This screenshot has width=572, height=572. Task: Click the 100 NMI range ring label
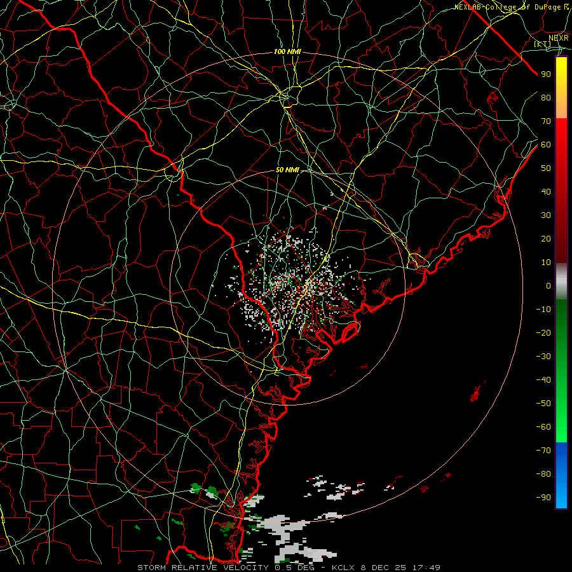[x=287, y=52]
